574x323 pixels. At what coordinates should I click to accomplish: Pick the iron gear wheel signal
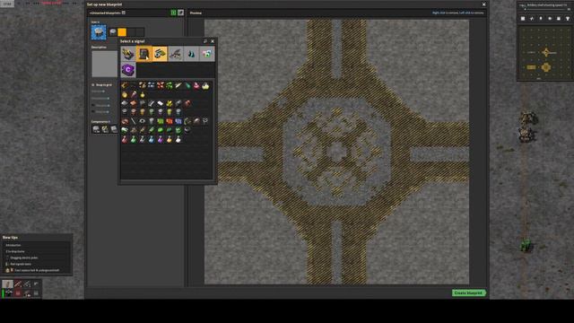coord(143,121)
